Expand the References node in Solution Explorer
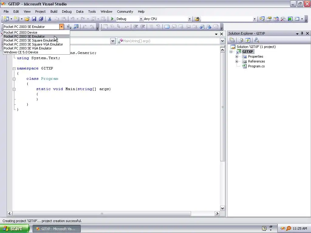311x233 pixels. [x=237, y=61]
